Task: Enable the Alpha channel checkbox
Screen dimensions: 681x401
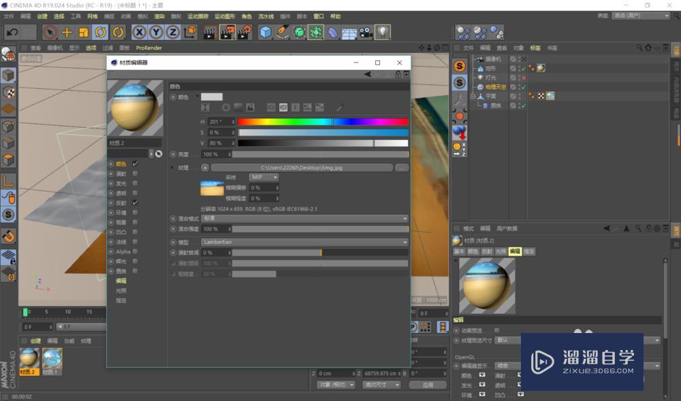Action: point(135,251)
